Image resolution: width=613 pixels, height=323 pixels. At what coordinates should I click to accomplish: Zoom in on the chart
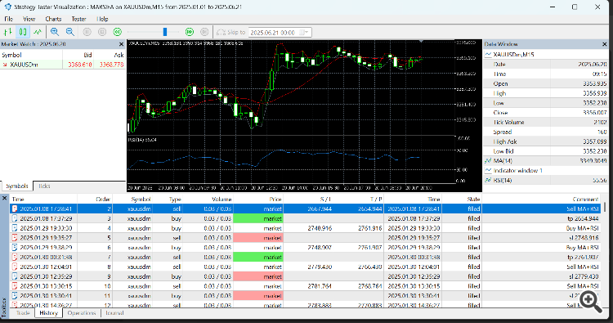(x=55, y=32)
